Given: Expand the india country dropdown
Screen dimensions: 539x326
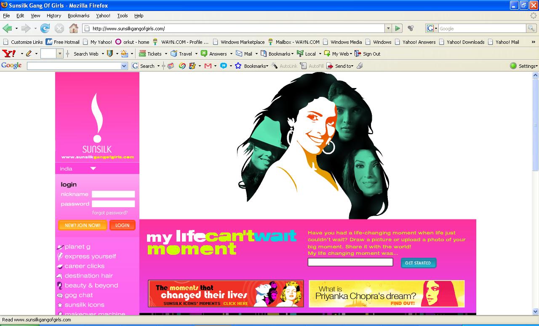Looking at the screenshot, I should click(93, 168).
